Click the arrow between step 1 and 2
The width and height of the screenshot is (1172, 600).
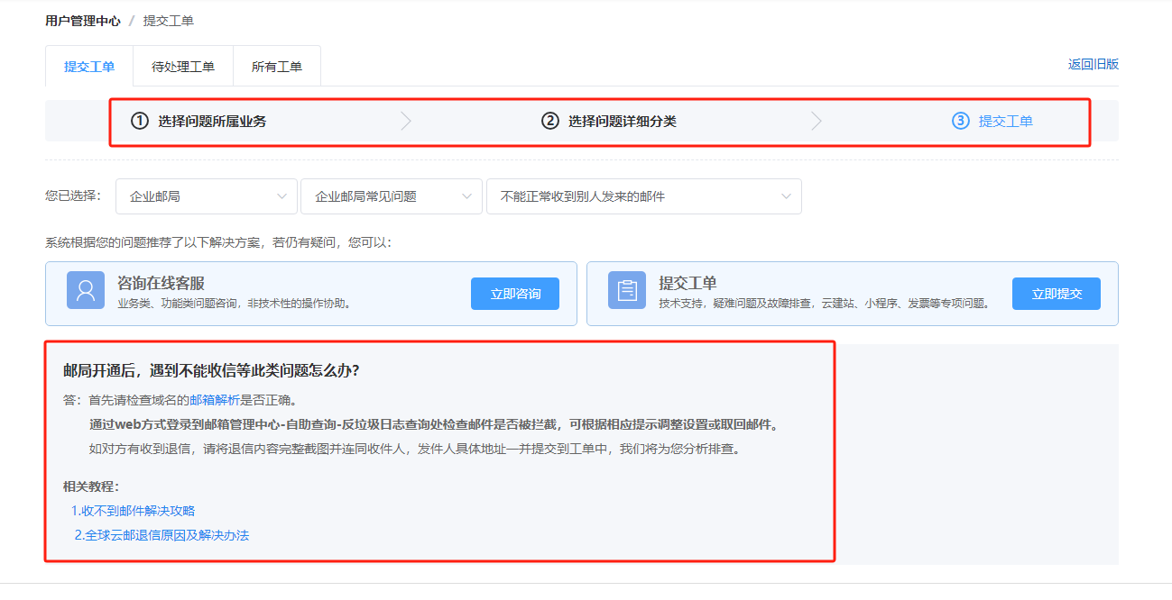tap(406, 121)
